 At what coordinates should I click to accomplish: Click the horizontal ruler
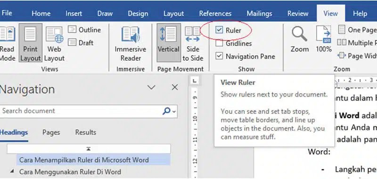click(356, 80)
